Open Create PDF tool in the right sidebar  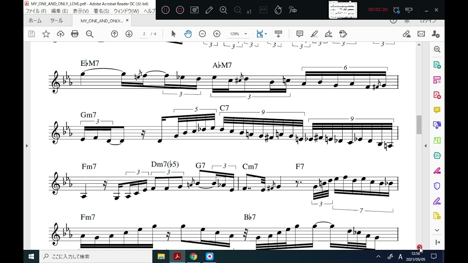437,95
